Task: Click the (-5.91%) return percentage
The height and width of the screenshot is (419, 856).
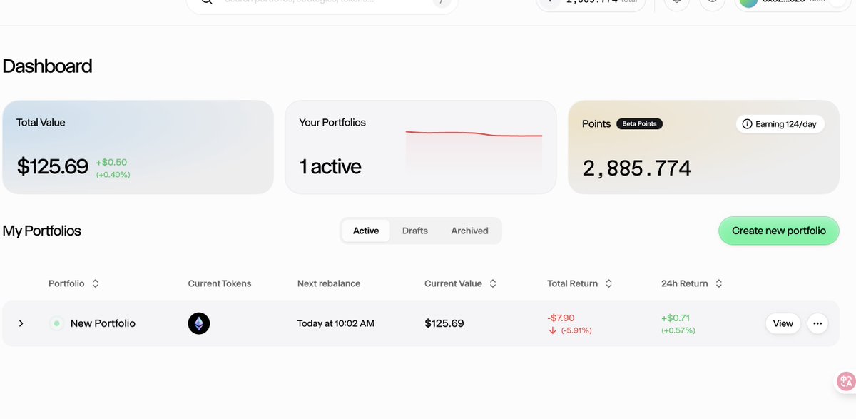Action: 576,330
